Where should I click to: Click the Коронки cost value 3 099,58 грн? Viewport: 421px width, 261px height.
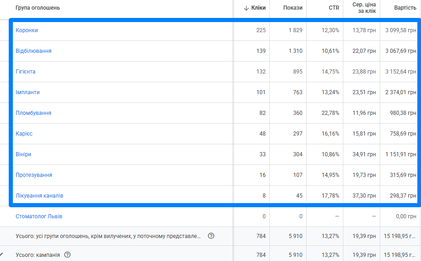(x=401, y=30)
